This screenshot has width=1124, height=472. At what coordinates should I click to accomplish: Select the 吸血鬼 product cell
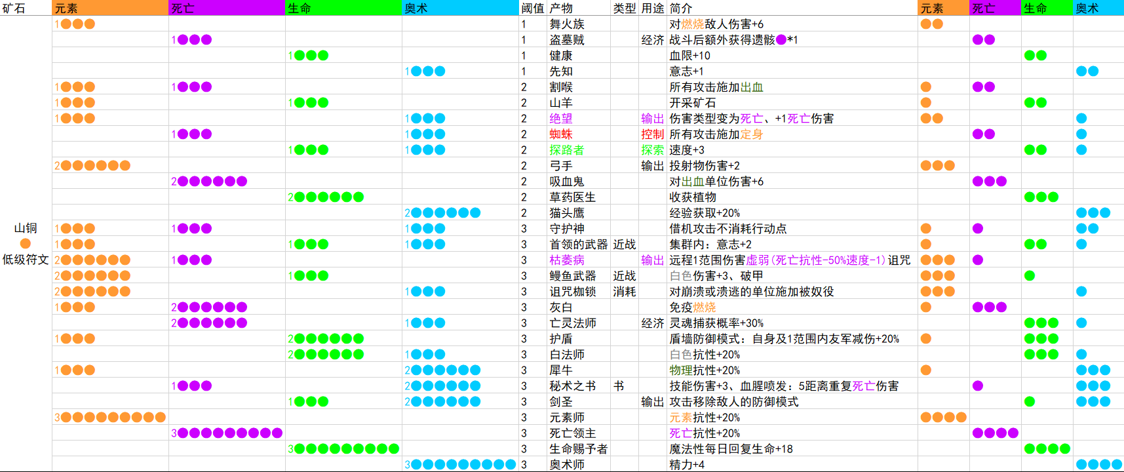tap(579, 181)
